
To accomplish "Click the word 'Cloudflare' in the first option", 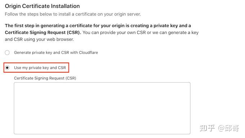I will (88, 52).
